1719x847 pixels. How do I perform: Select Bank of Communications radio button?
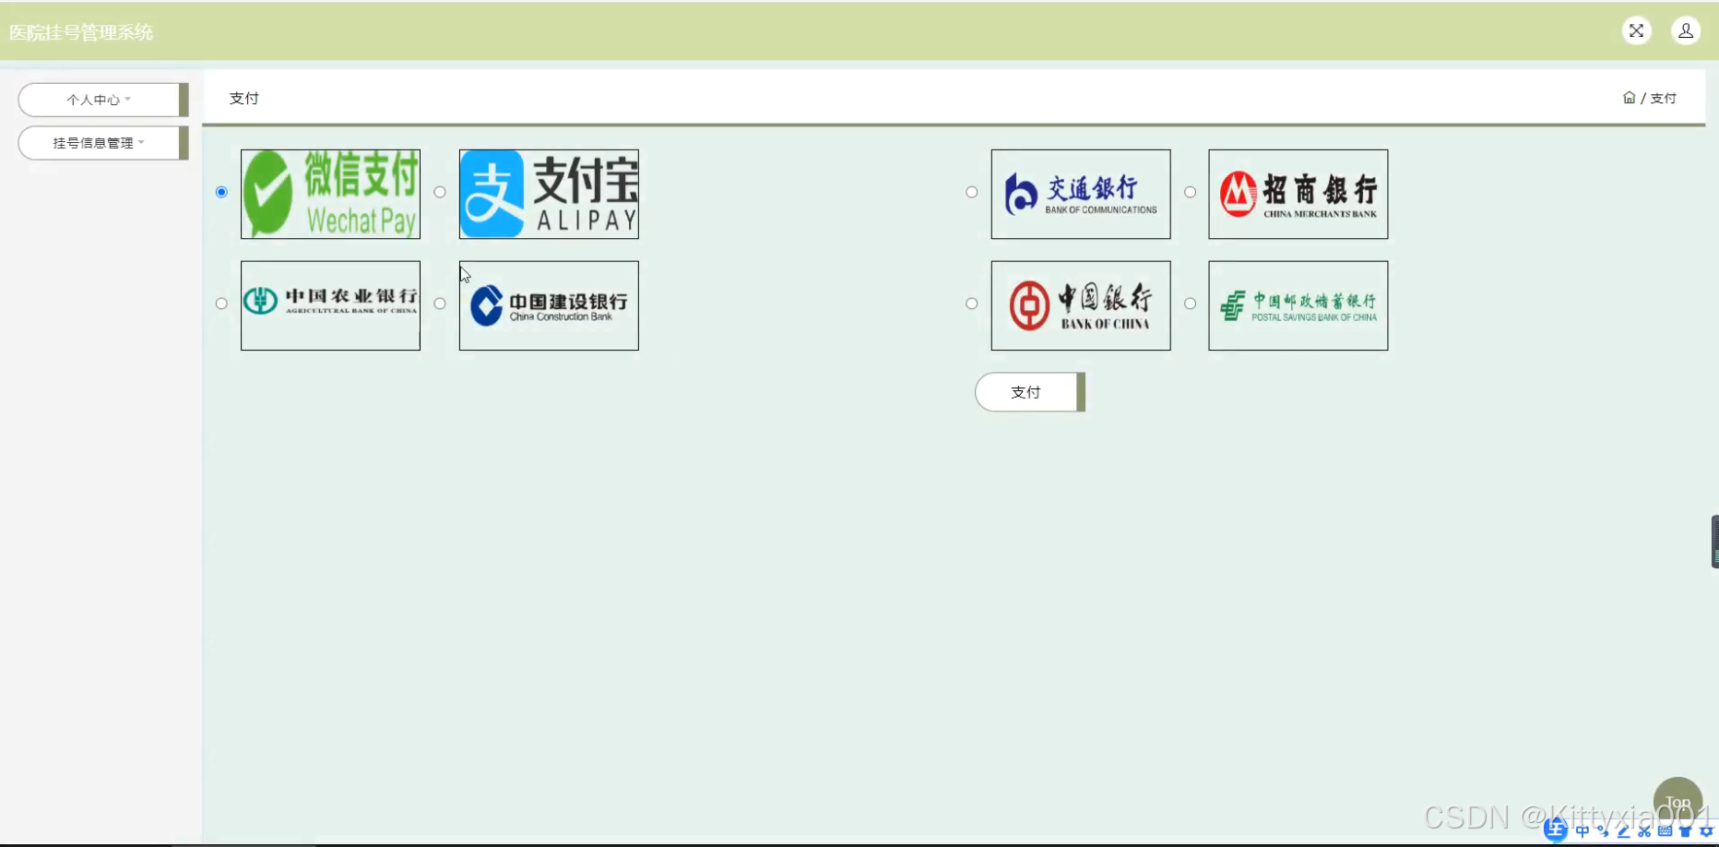[972, 192]
